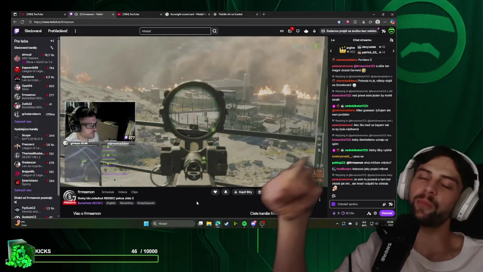The height and width of the screenshot is (272, 483).
Task: Open browser profile avatar icon
Action: coord(378,22)
